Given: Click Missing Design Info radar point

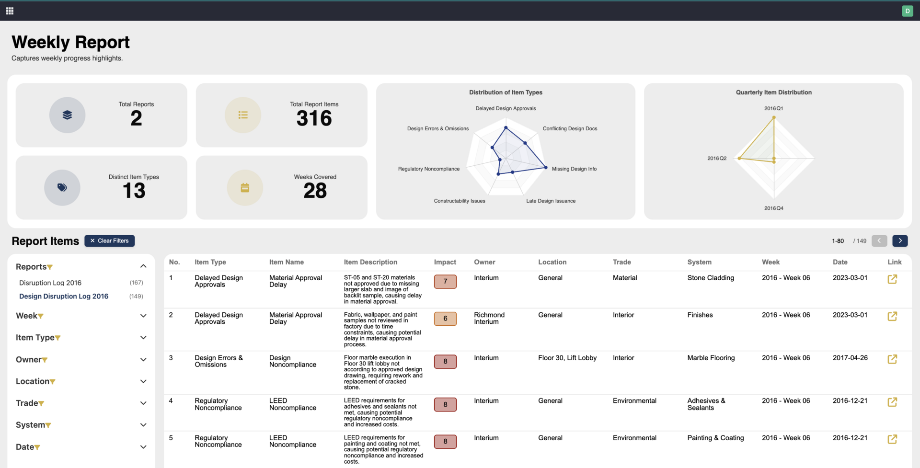Looking at the screenshot, I should tap(546, 168).
